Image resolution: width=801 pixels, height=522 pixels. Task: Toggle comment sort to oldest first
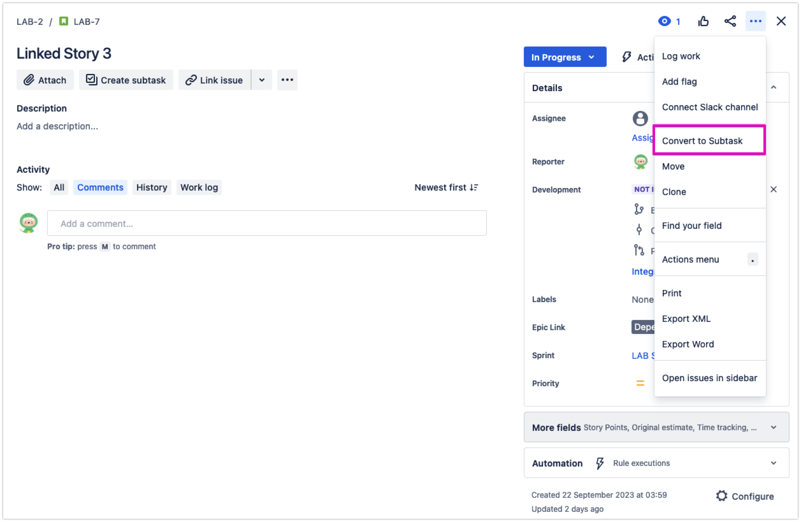click(x=446, y=187)
